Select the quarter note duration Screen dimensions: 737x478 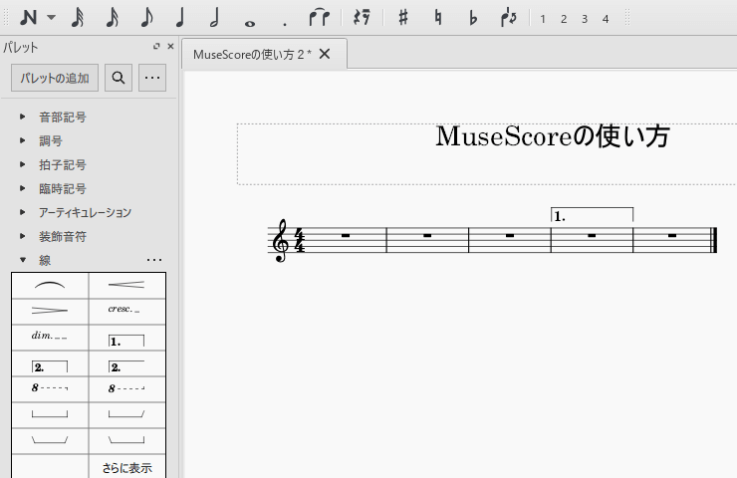click(x=180, y=18)
